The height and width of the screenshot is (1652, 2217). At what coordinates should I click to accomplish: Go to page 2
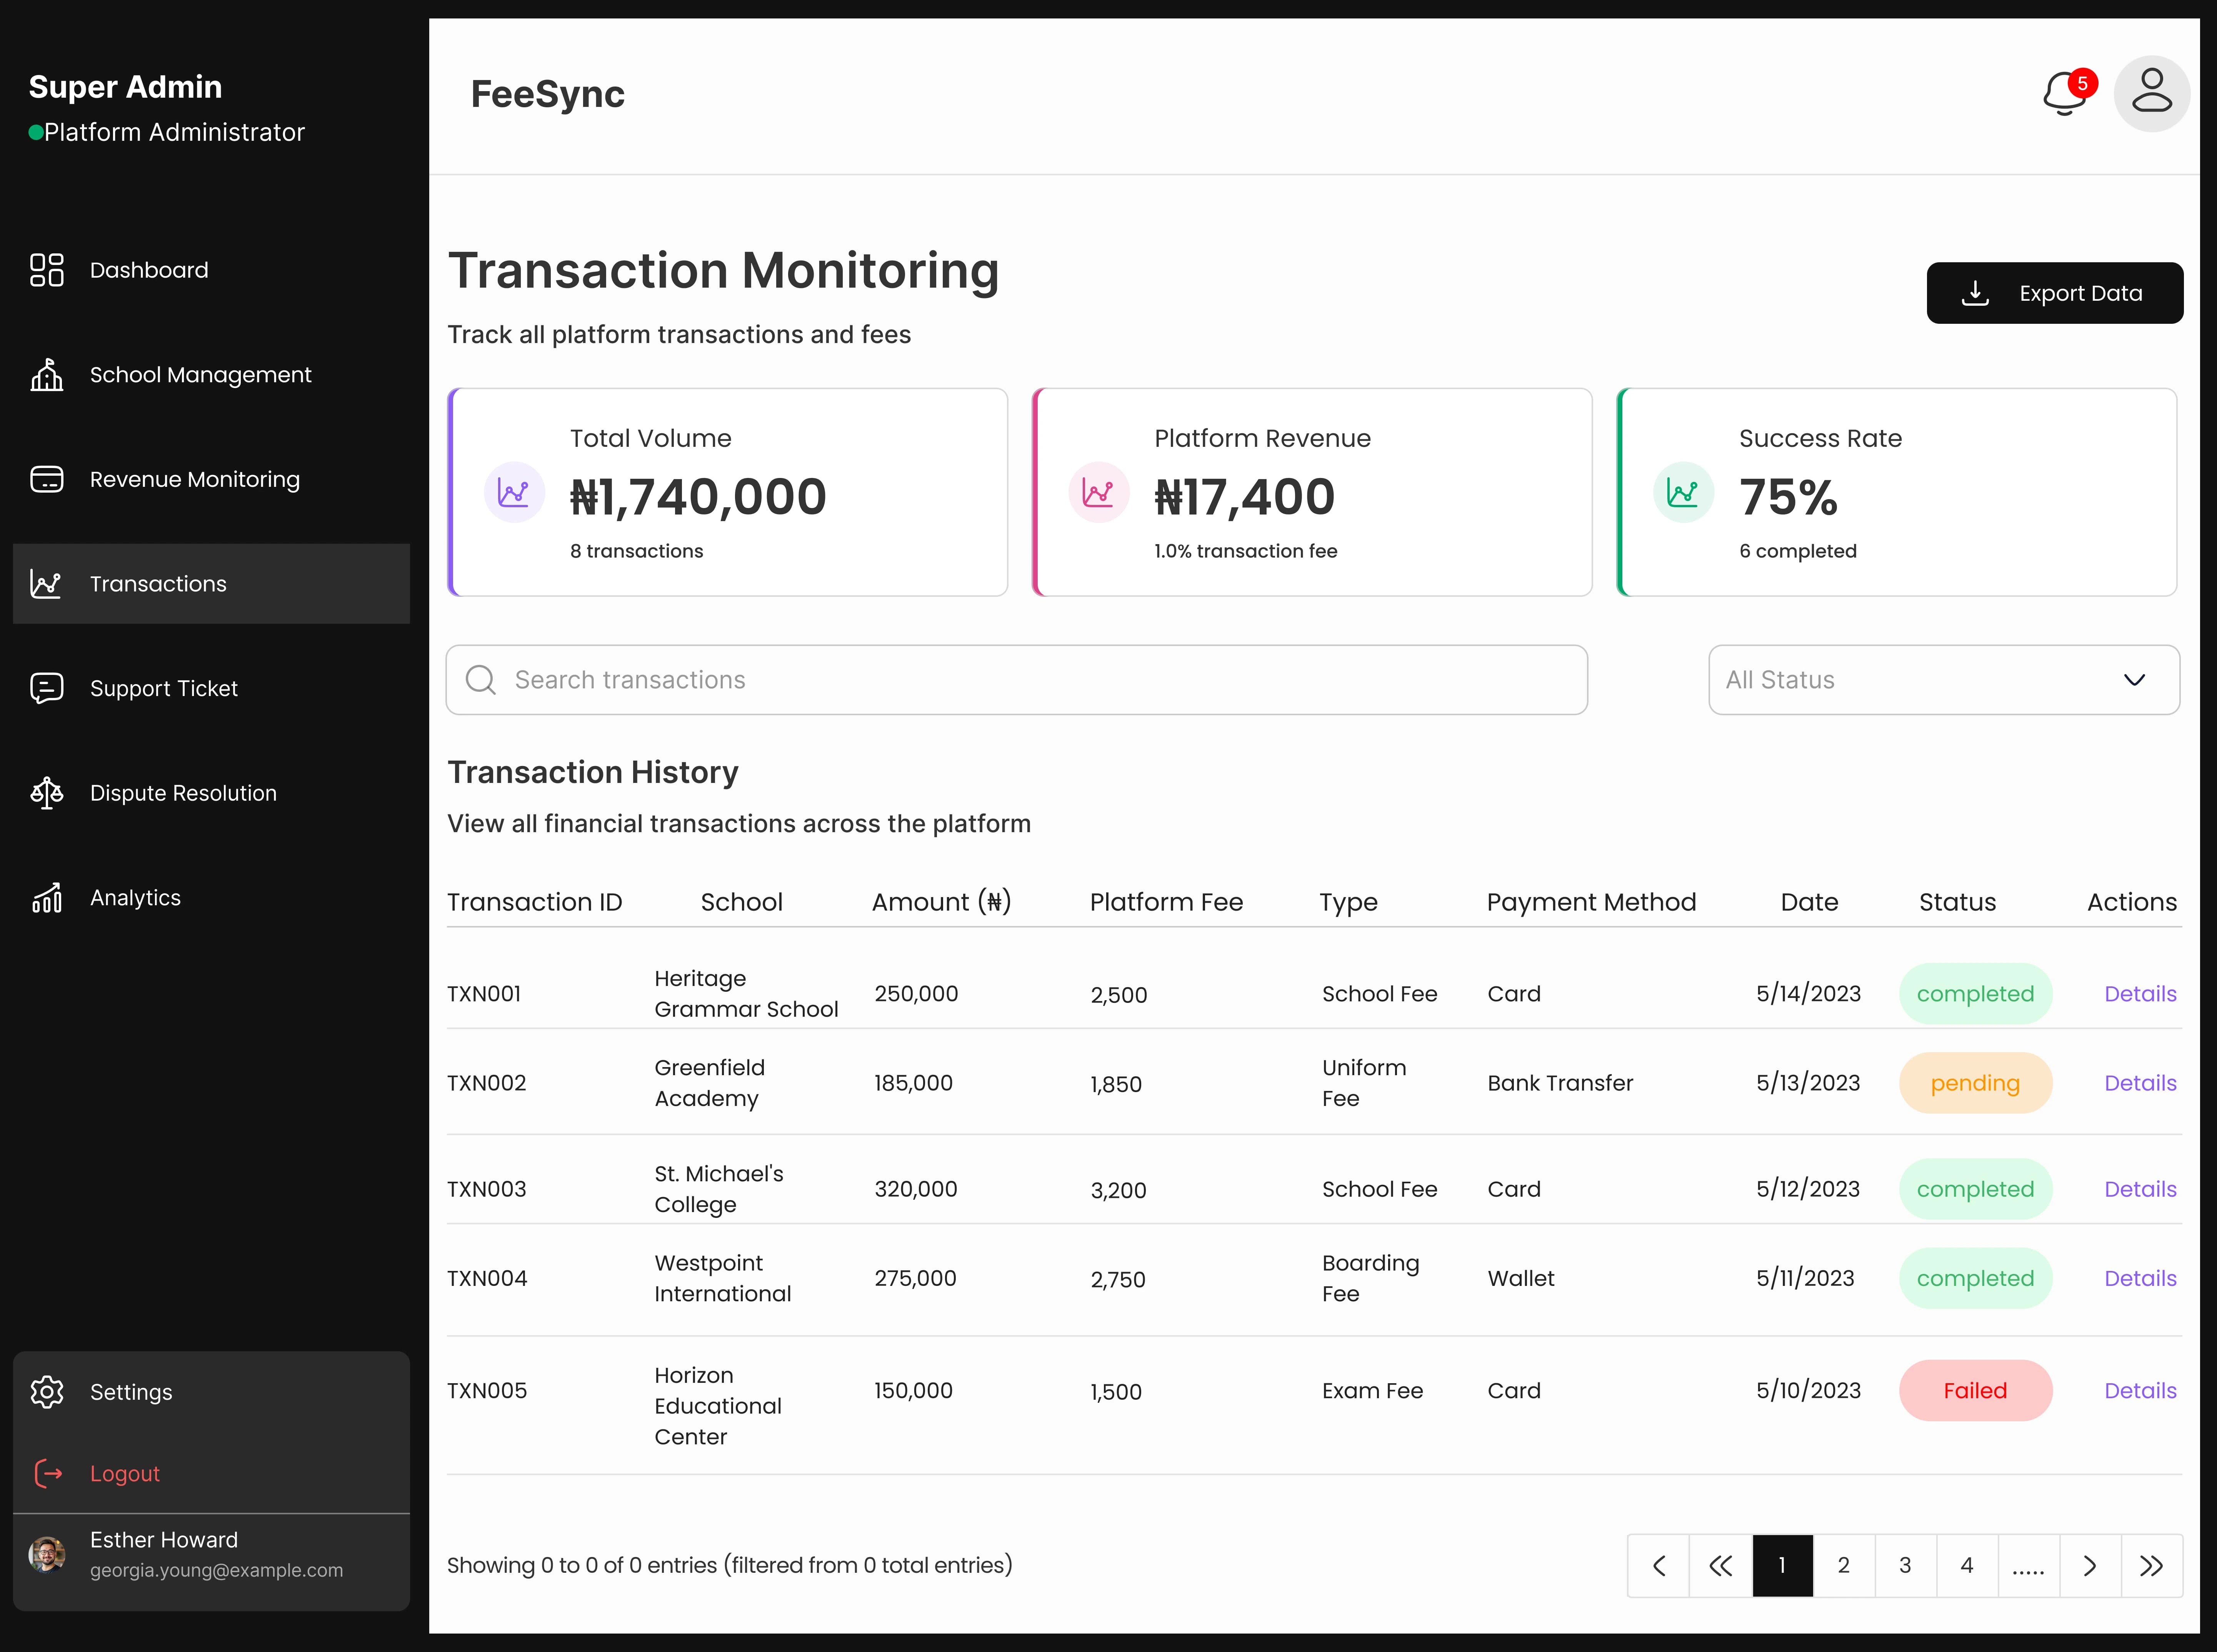tap(1844, 1566)
